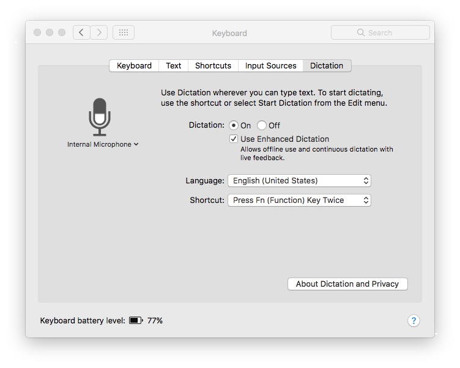This screenshot has height=368, width=460.
Task: Open help with the question mark button
Action: coord(414,320)
